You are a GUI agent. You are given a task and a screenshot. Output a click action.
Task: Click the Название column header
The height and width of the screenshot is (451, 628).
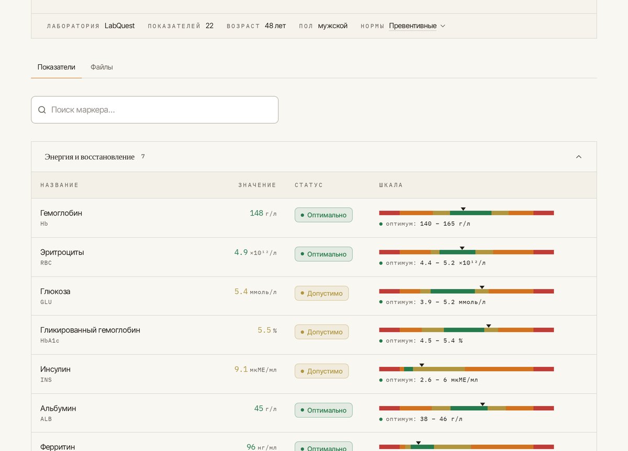60,185
